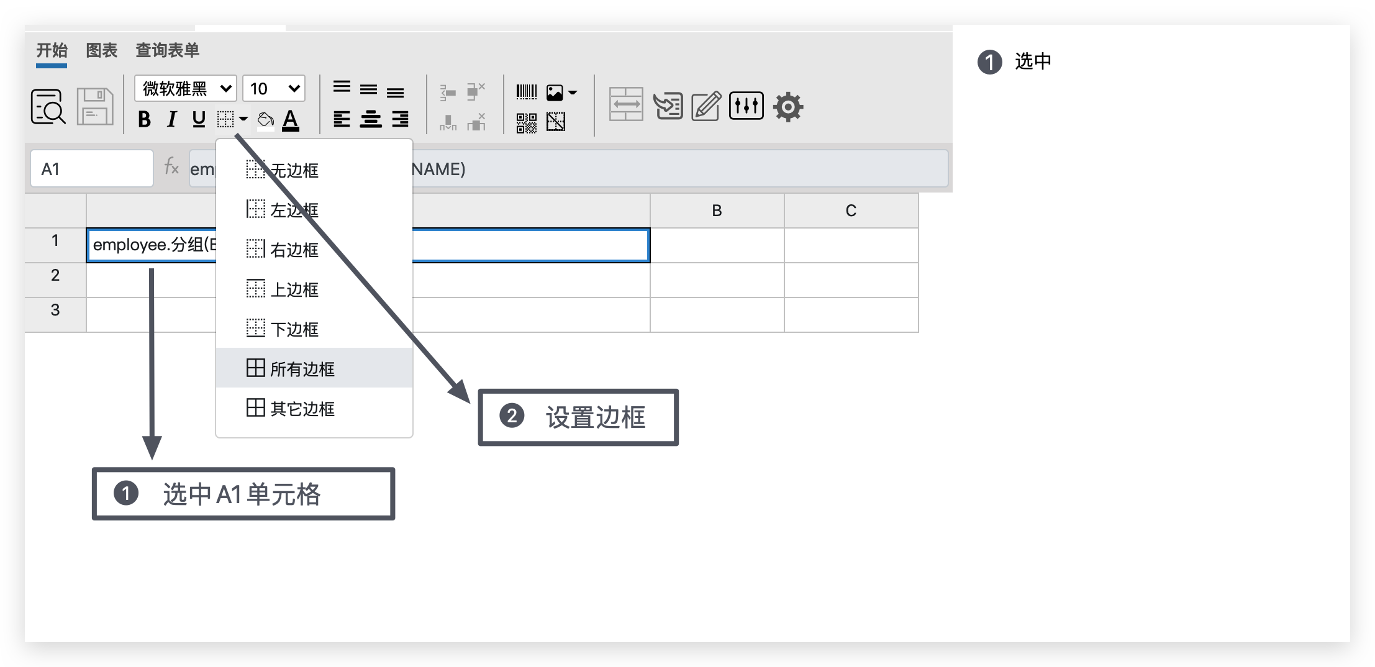The height and width of the screenshot is (667, 1375).
Task: Select cell A1 with employee text
Action: pos(368,245)
